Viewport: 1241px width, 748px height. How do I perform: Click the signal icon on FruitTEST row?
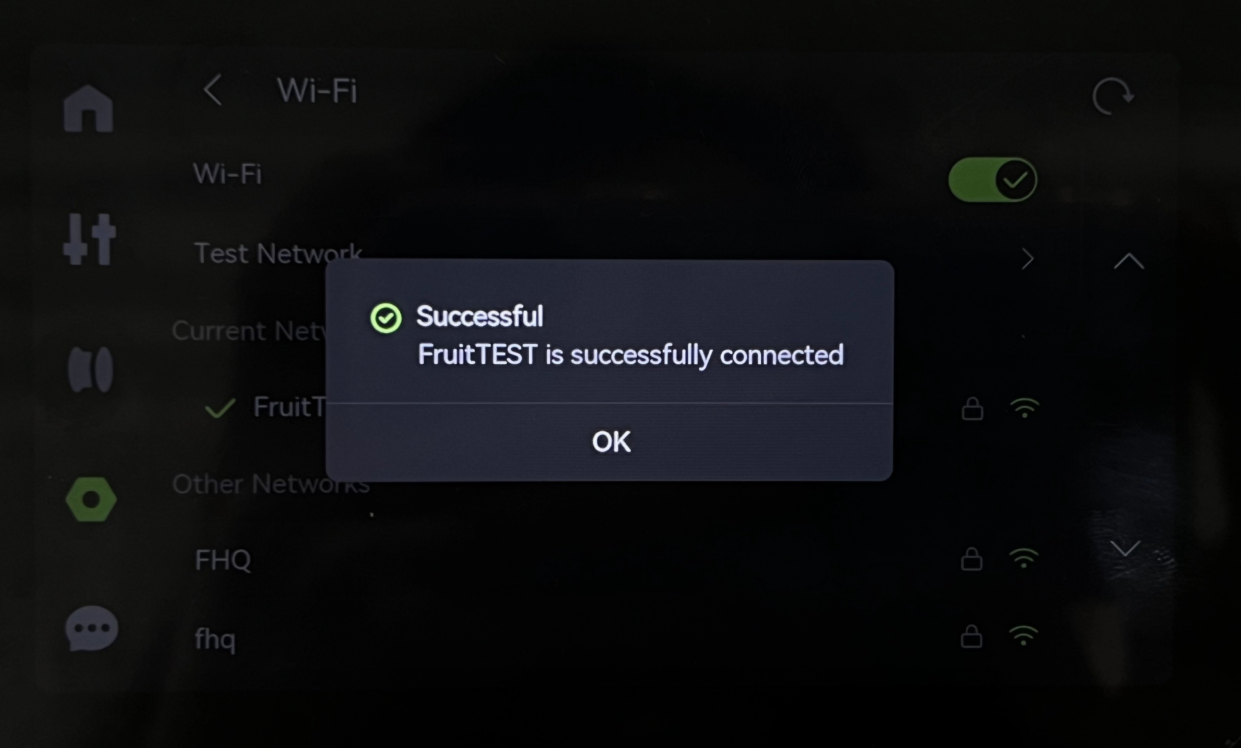click(x=1025, y=408)
